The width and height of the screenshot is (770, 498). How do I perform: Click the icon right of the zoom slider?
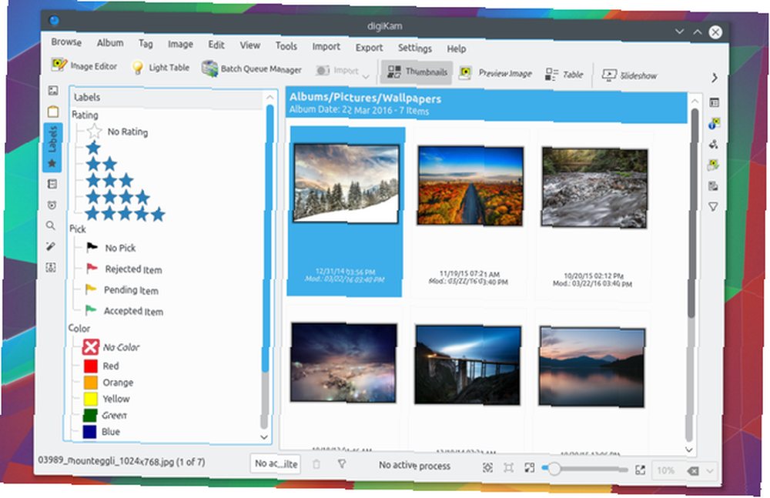640,470
